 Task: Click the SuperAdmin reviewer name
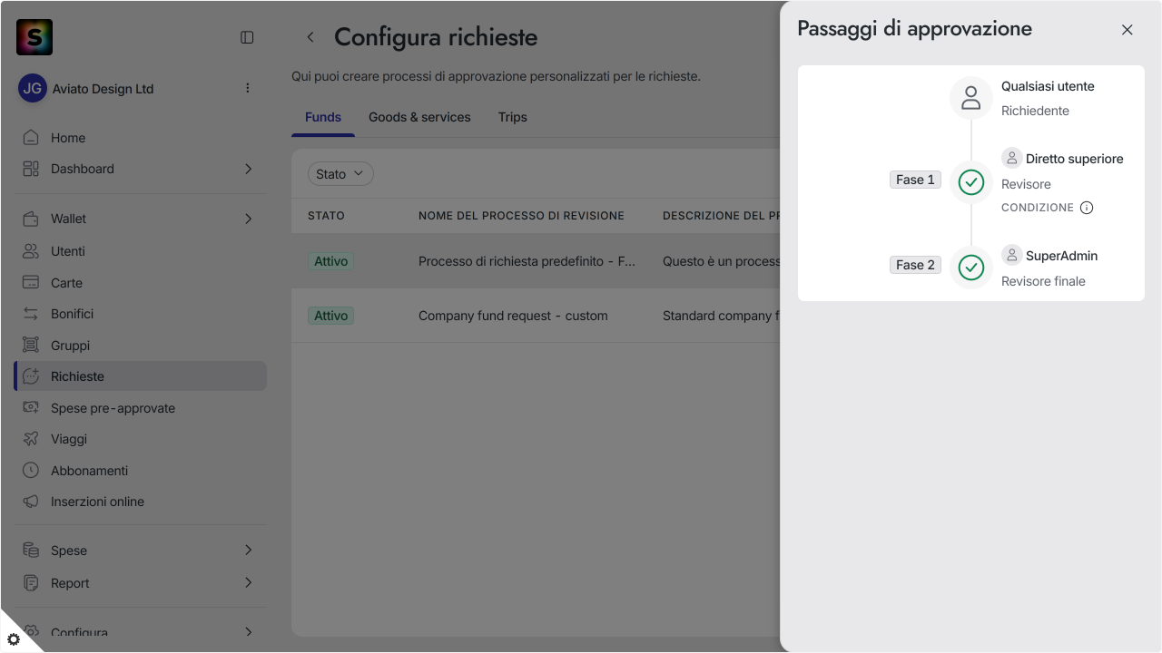click(x=1061, y=256)
